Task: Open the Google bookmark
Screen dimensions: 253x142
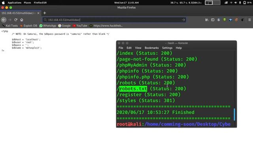Action: [x=64, y=26]
